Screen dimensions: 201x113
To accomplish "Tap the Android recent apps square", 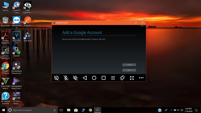I will coord(104,78).
